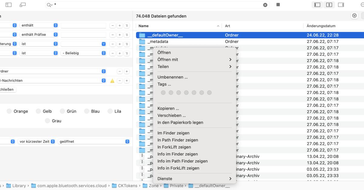Click the Änderungsdatum column header
The image size is (364, 190).
point(321,26)
